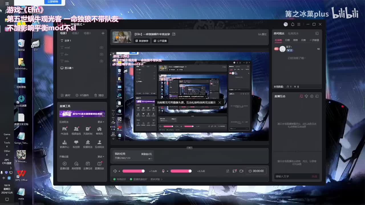The width and height of the screenshot is (365, 205).
Task: Click the user avatar in title bar
Action: coord(286,24)
